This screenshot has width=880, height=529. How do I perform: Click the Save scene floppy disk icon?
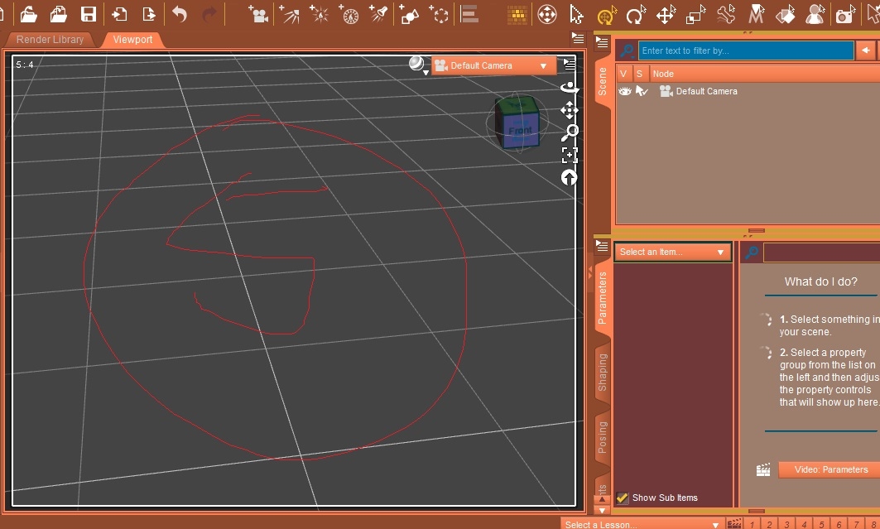(x=88, y=14)
